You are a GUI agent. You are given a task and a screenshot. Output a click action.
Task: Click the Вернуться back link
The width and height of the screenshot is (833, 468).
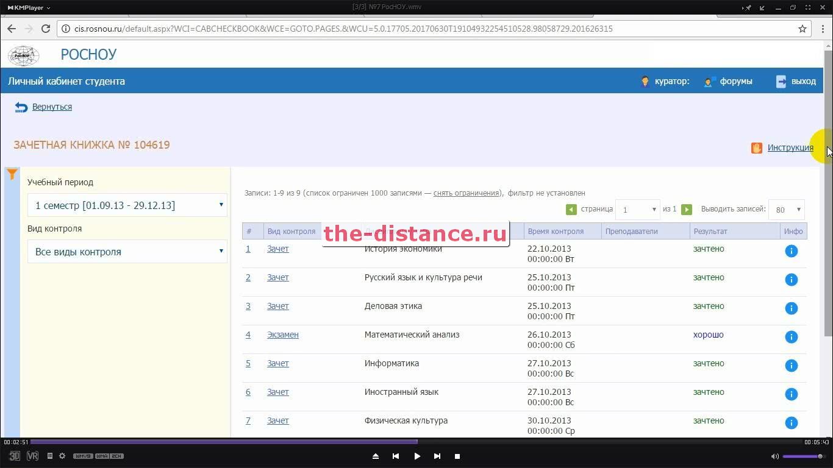pyautogui.click(x=52, y=107)
